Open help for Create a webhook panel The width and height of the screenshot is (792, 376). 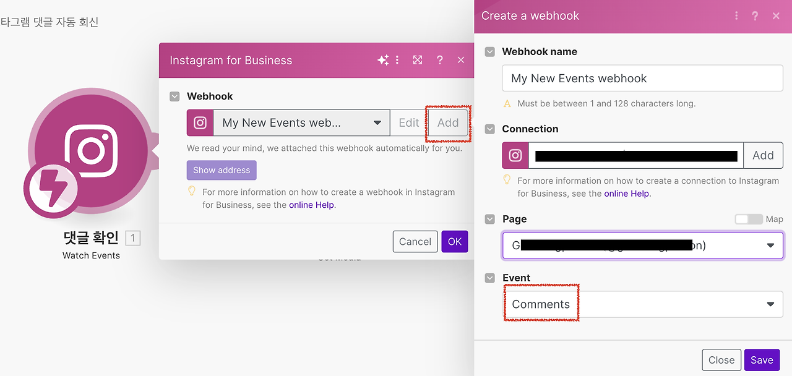(x=755, y=16)
